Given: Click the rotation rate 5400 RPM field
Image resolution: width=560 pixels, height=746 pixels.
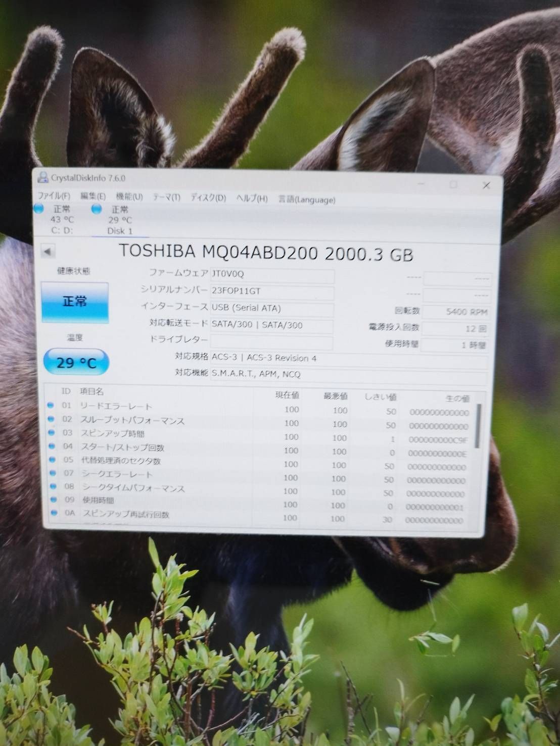Looking at the screenshot, I should click(x=455, y=312).
